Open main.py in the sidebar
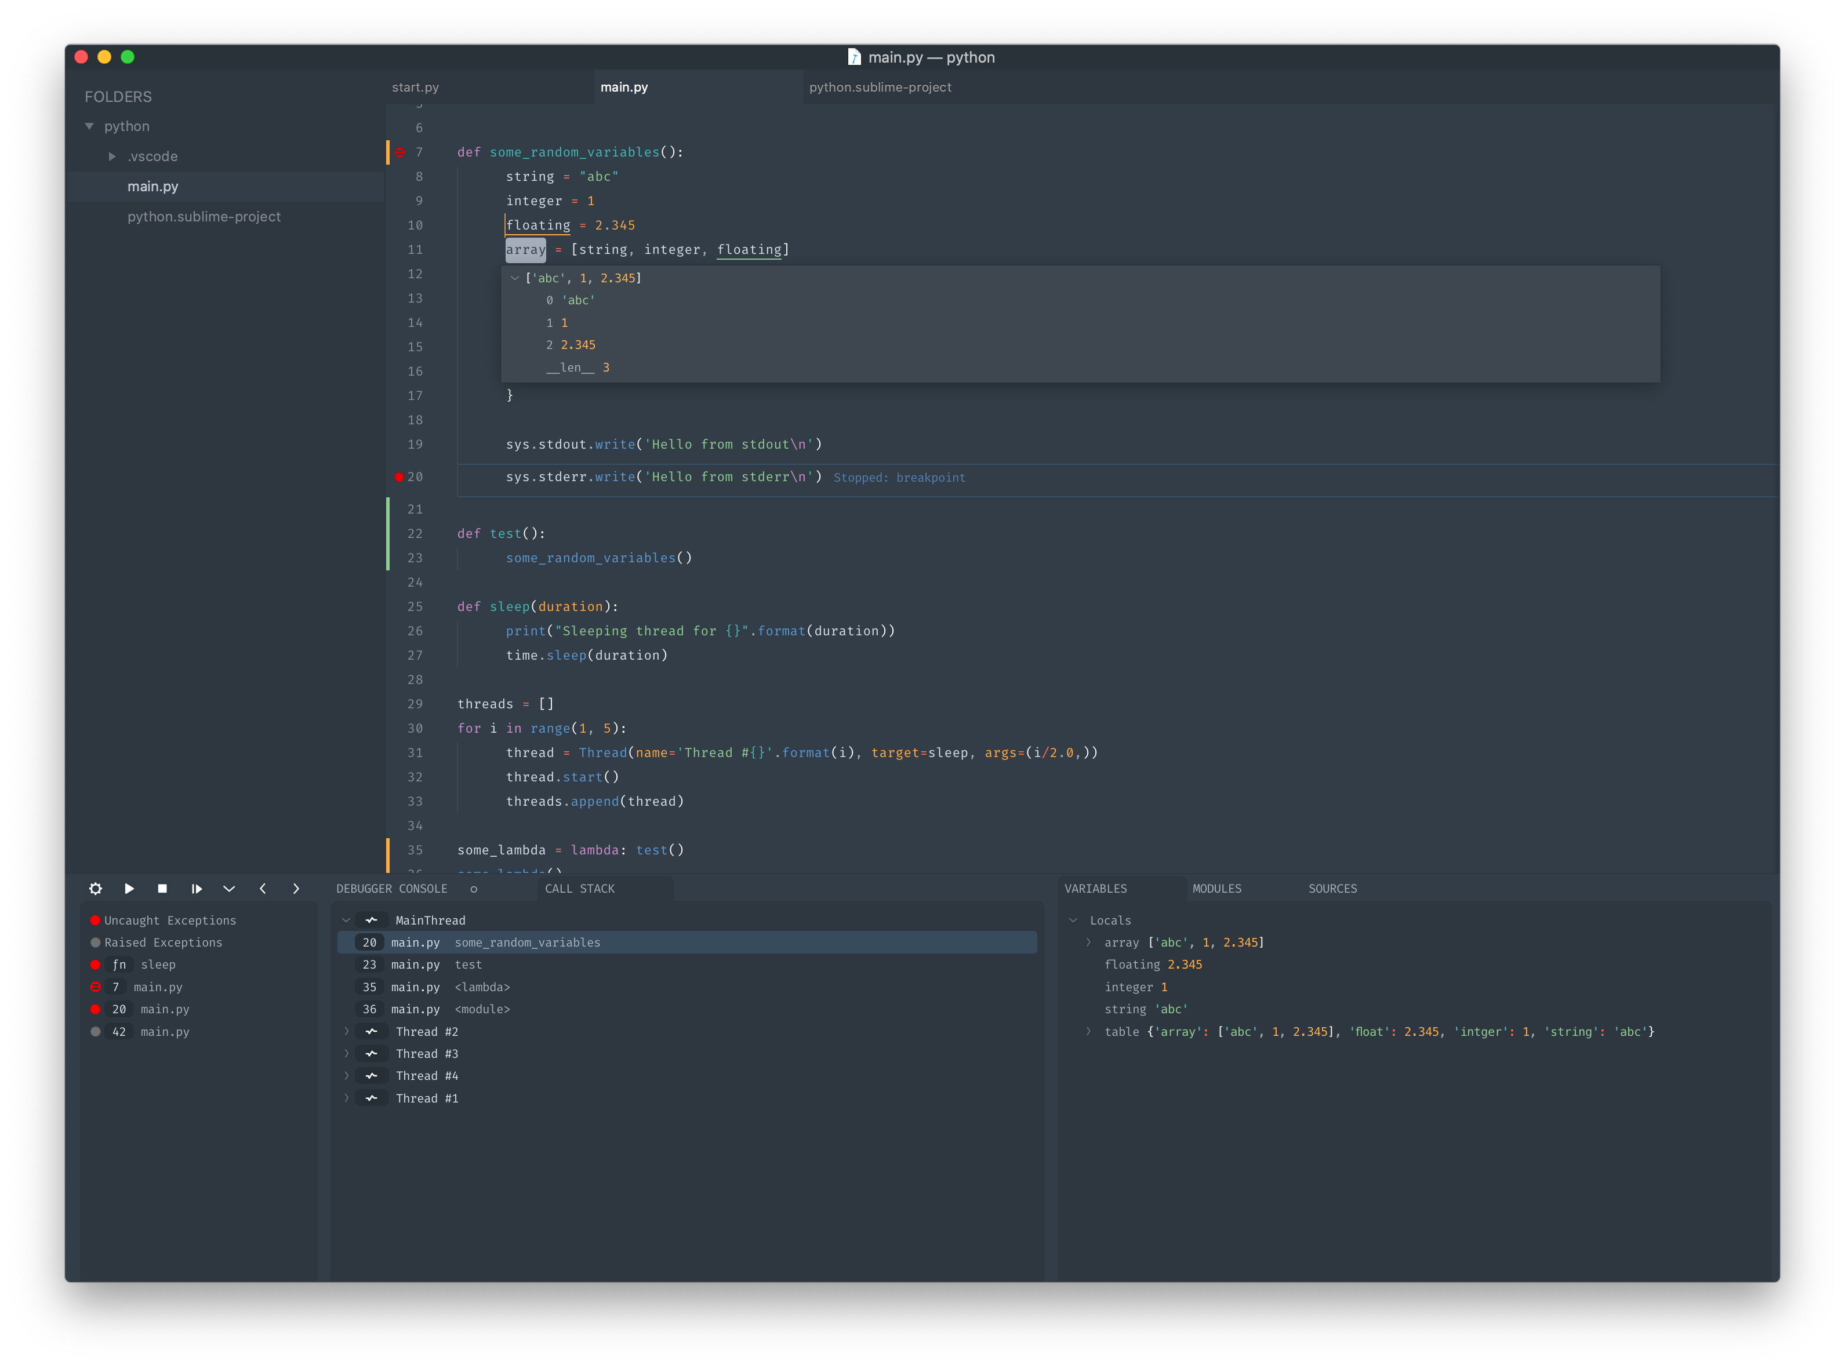Viewport: 1845px width, 1368px height. [225, 186]
